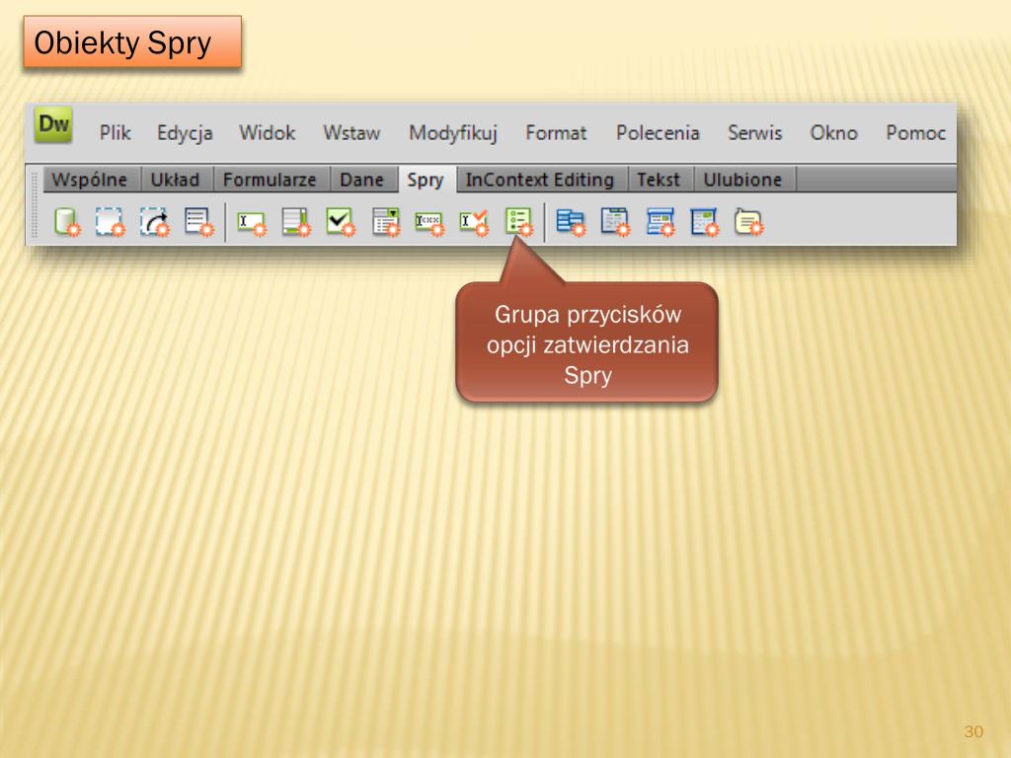Insert a Spry Region
Image resolution: width=1011 pixels, height=758 pixels.
[110, 222]
